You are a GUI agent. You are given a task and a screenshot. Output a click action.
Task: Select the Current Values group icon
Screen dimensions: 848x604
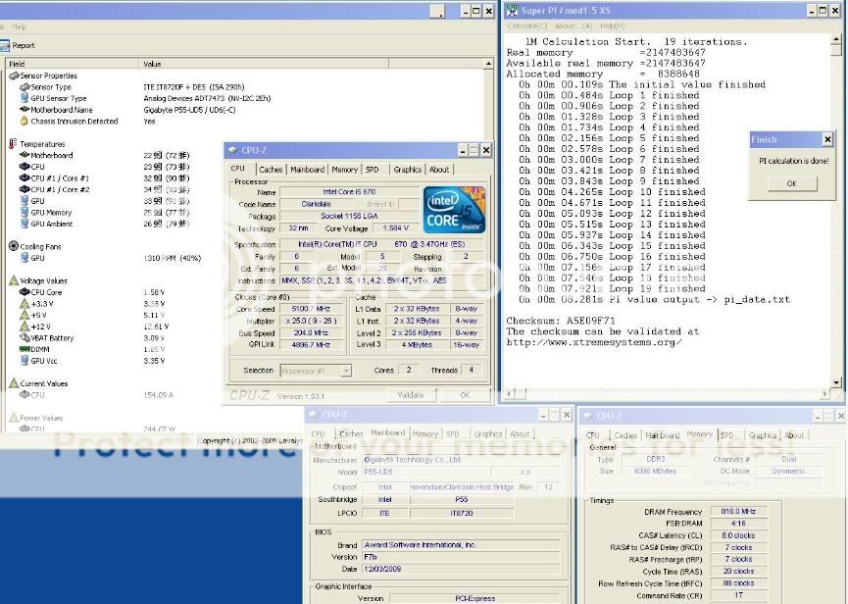[x=14, y=383]
